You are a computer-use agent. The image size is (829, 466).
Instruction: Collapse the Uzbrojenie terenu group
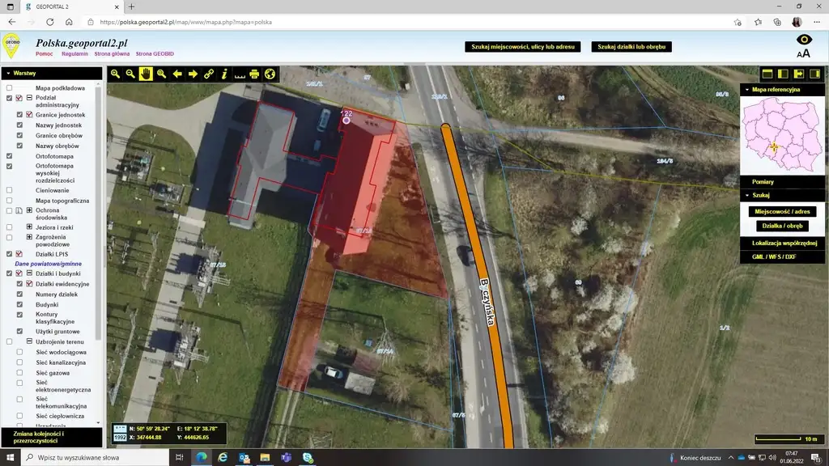[x=29, y=341]
